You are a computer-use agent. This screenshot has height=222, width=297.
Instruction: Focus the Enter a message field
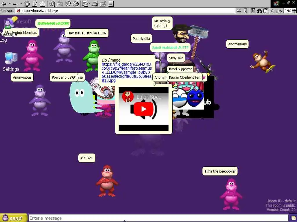click(x=158, y=218)
